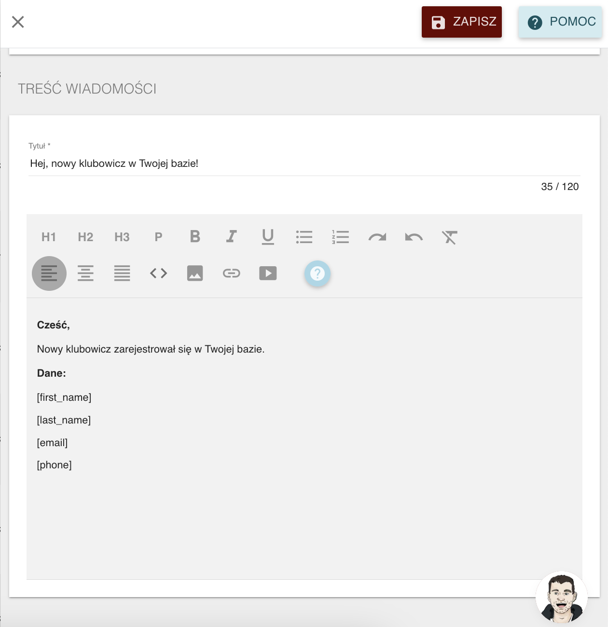Toggle bold formatting
Screen dimensions: 608x627
(195, 237)
